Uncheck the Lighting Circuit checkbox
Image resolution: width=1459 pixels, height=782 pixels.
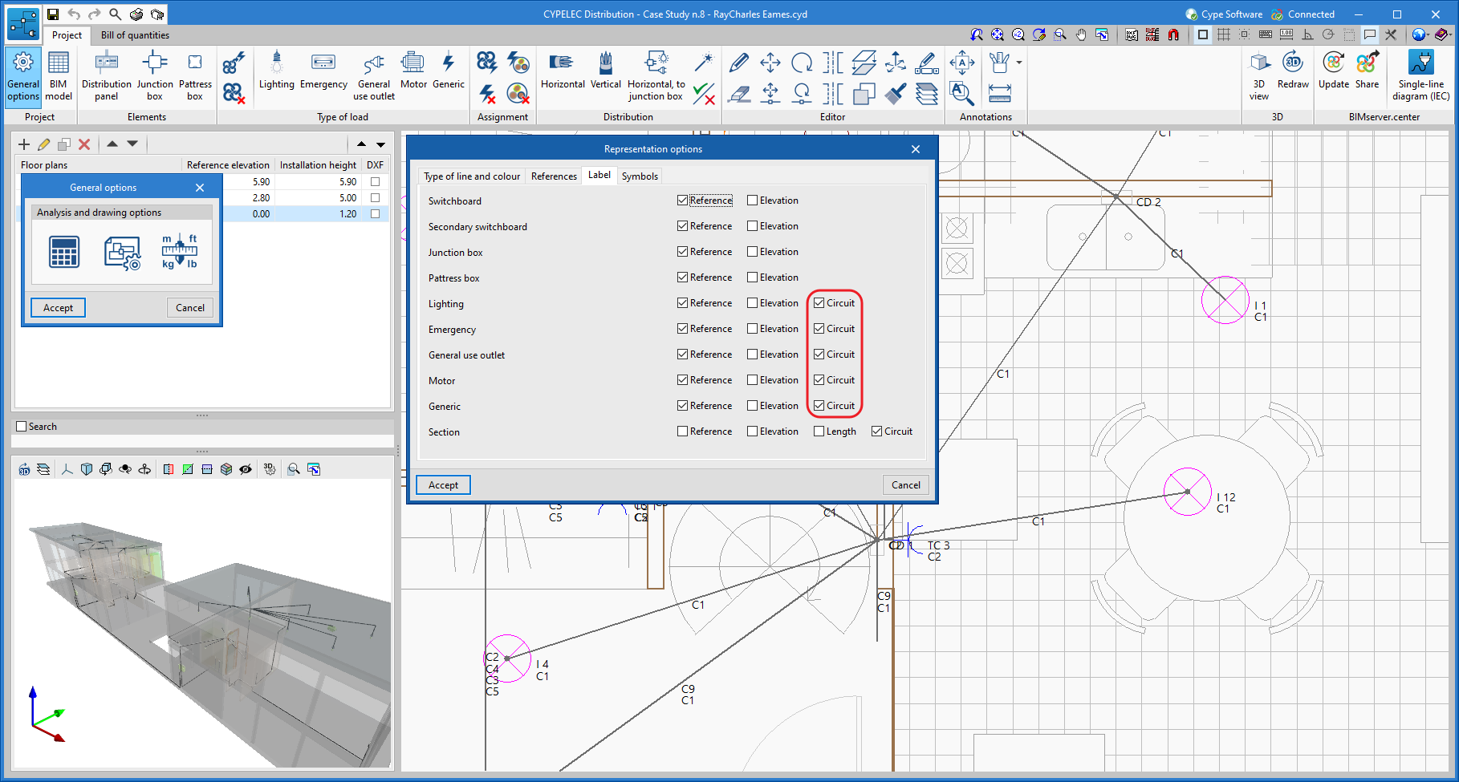coord(819,303)
